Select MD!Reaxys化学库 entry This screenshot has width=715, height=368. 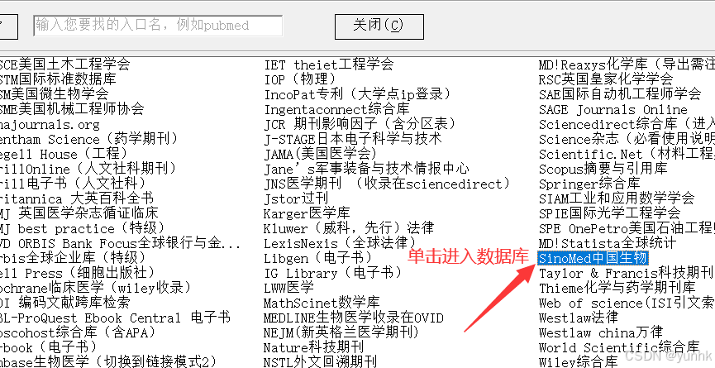627,65
